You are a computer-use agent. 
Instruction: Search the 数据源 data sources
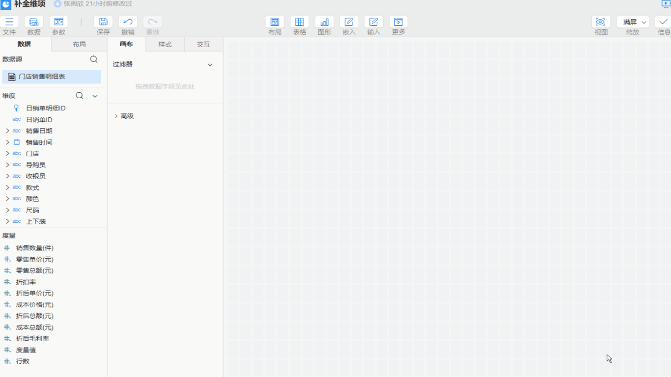(94, 59)
